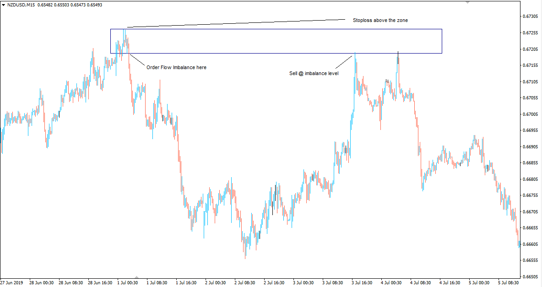Click price level 0.66855 on the price axis
Screen dimensions: 542x287
click(530, 163)
